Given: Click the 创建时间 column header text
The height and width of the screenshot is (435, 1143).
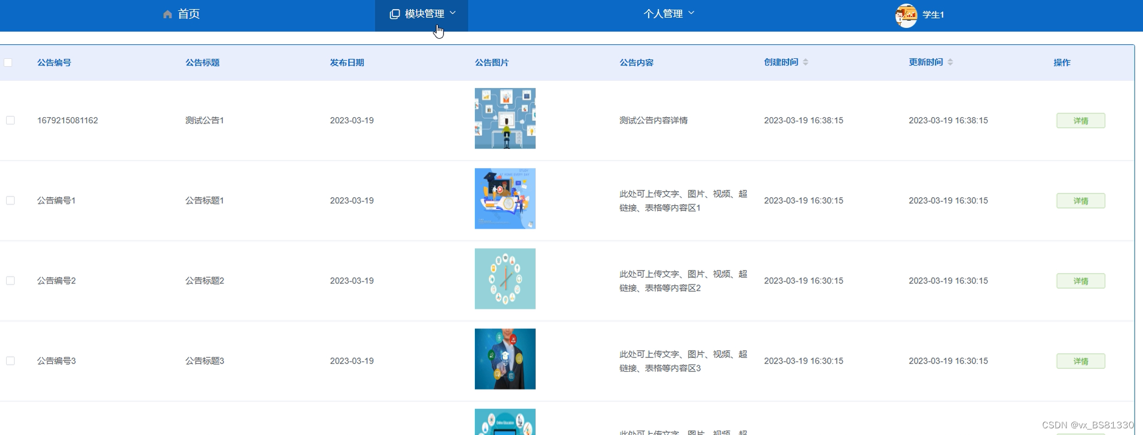Looking at the screenshot, I should click(x=781, y=62).
